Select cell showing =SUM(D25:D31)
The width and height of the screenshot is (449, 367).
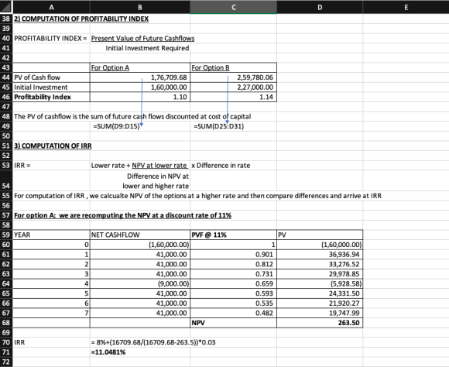coord(233,126)
